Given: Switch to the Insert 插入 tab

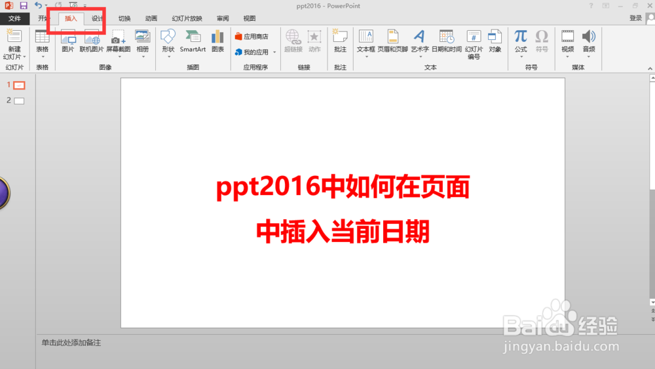Looking at the screenshot, I should tap(71, 18).
